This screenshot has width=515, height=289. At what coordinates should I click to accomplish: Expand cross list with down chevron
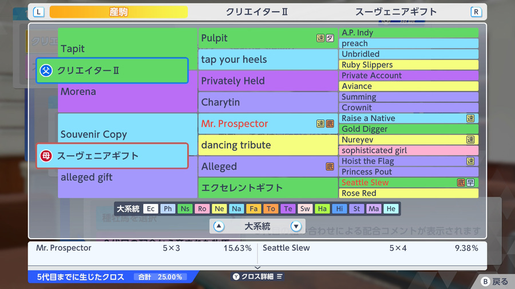tap(257, 268)
